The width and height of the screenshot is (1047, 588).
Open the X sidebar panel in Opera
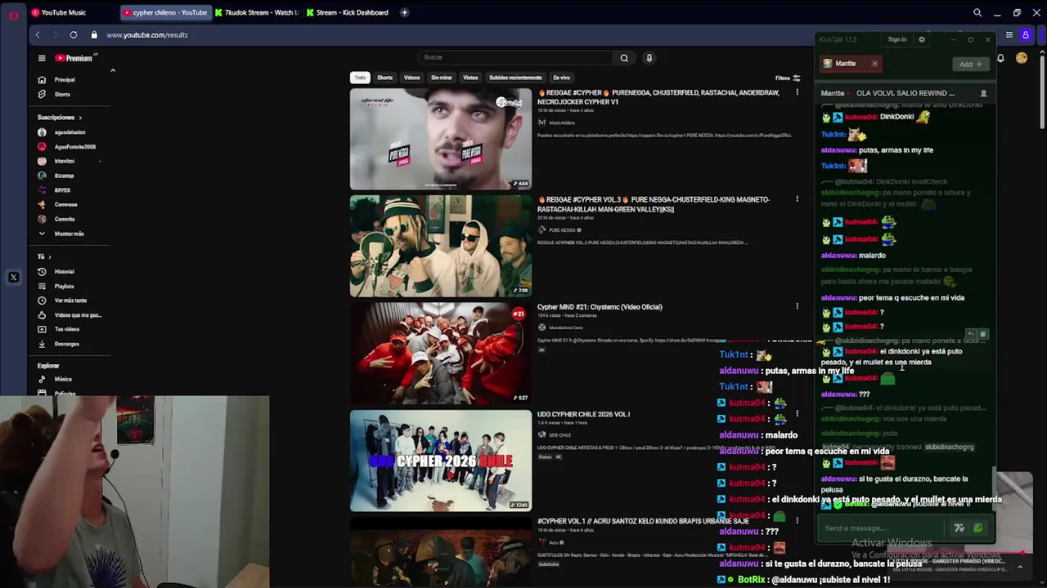click(x=13, y=278)
